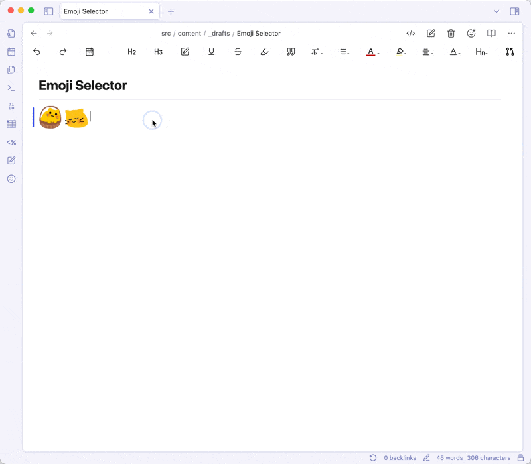The width and height of the screenshot is (531, 464).
Task: Click the _drafts breadcrumb folder
Action: 219,34
